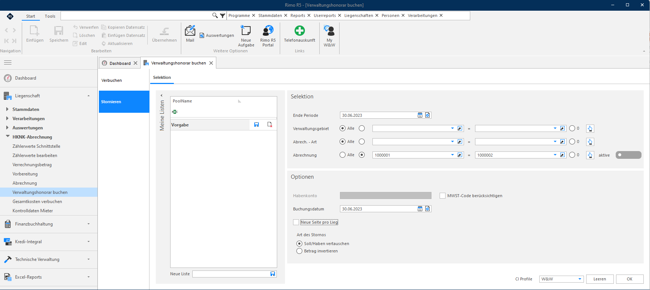This screenshot has height=290, width=650.
Task: Check Neue Seite pro Lieg option
Action: (x=296, y=222)
